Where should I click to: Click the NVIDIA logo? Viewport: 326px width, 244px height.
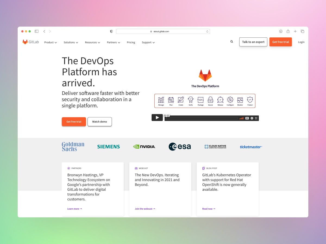point(144,147)
